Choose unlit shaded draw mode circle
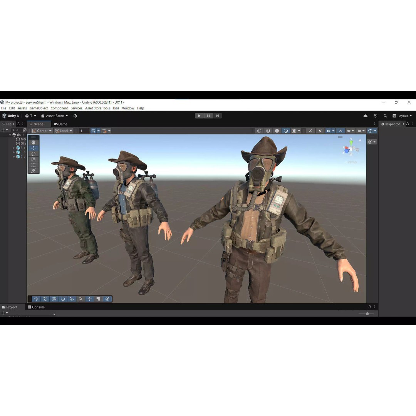This screenshot has height=416, width=416. click(x=277, y=131)
